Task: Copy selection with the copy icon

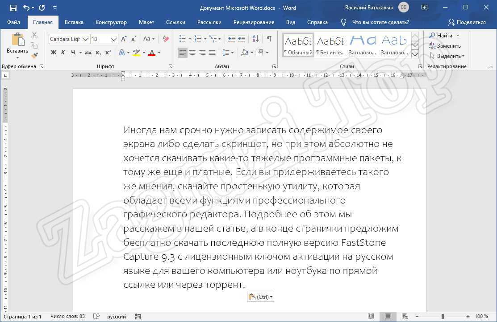Action: coord(34,45)
